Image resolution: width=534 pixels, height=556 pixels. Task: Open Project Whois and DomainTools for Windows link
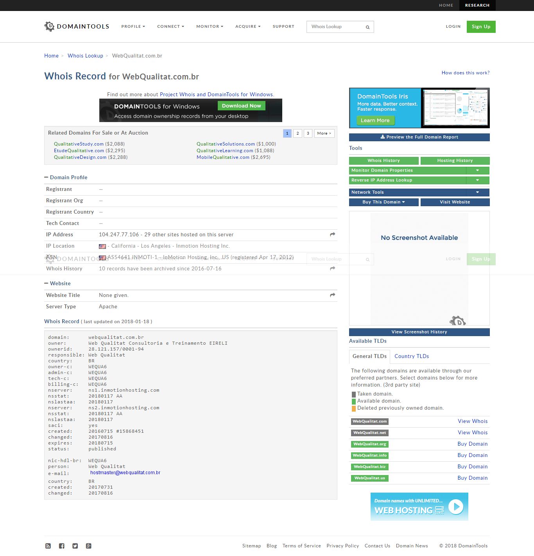click(x=216, y=95)
